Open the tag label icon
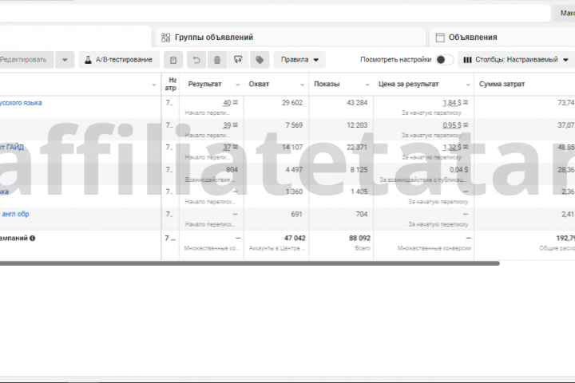The height and width of the screenshot is (383, 575). coord(260,60)
